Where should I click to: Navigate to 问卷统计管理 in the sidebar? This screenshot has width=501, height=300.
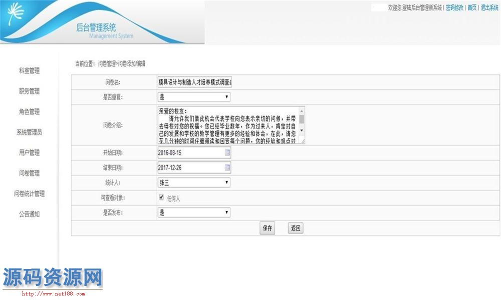[x=29, y=193]
